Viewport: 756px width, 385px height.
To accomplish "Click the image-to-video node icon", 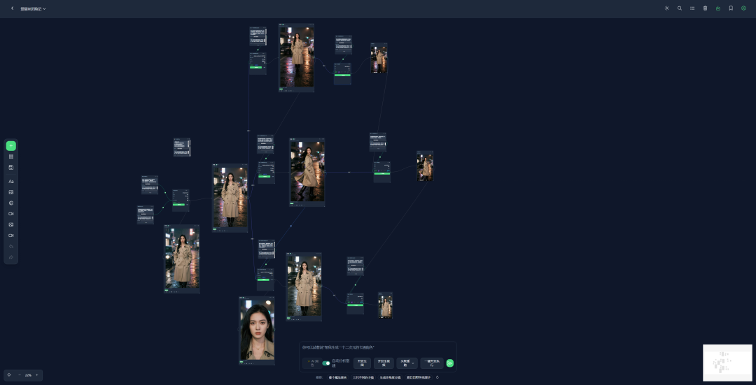I will (11, 225).
